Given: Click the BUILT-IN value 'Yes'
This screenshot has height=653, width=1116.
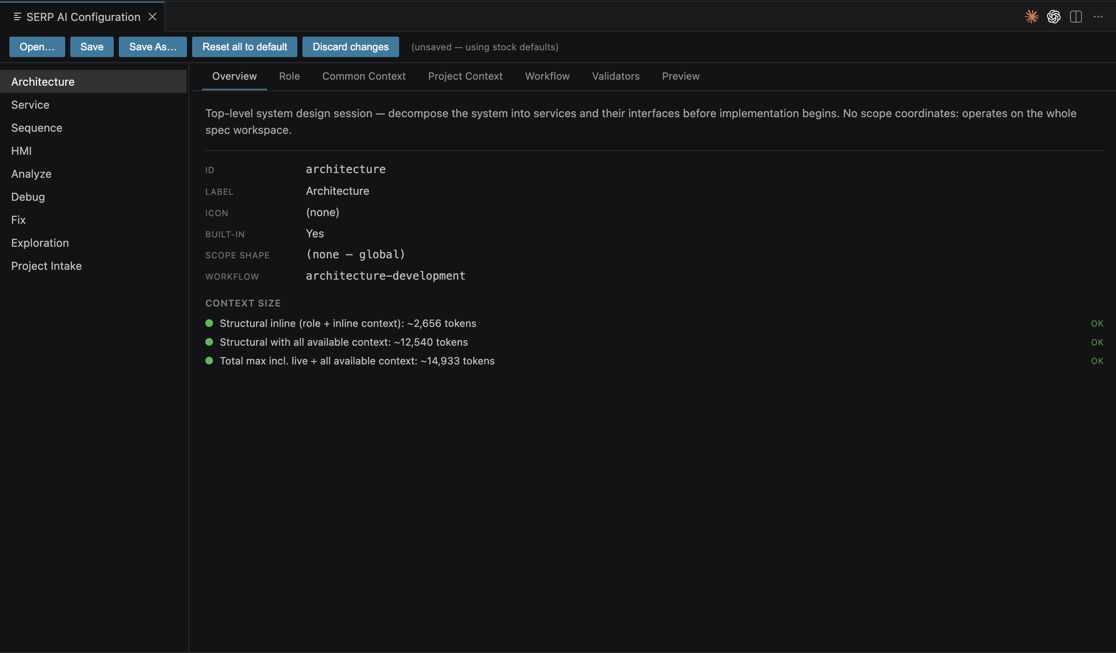Looking at the screenshot, I should click(315, 234).
